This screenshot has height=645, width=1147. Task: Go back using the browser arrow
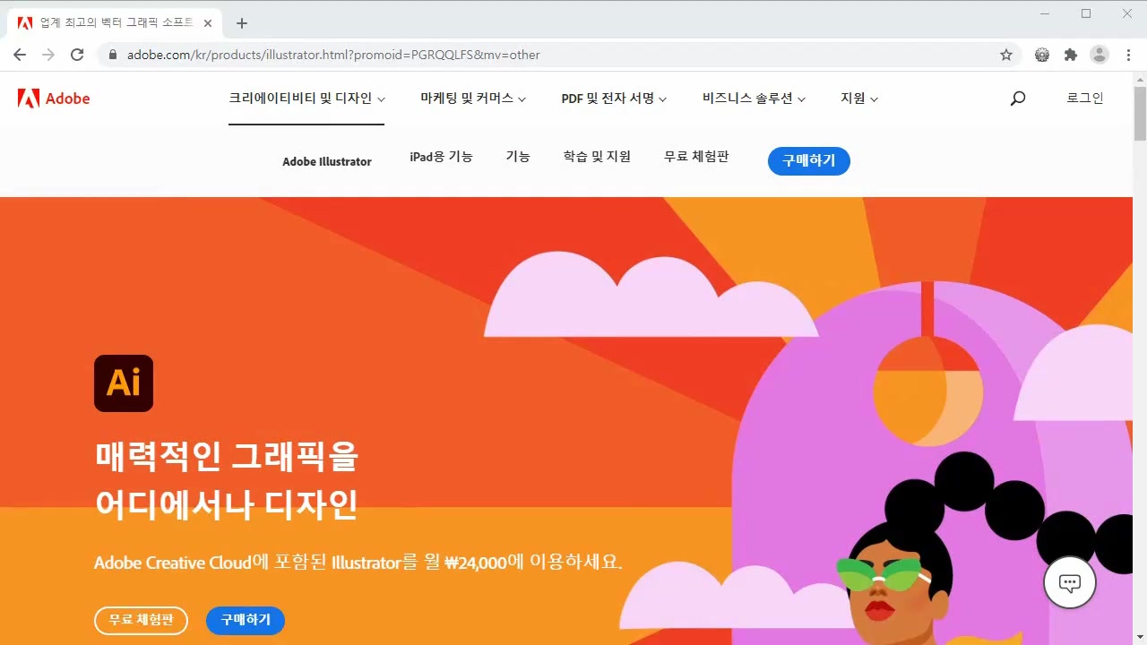coord(20,54)
